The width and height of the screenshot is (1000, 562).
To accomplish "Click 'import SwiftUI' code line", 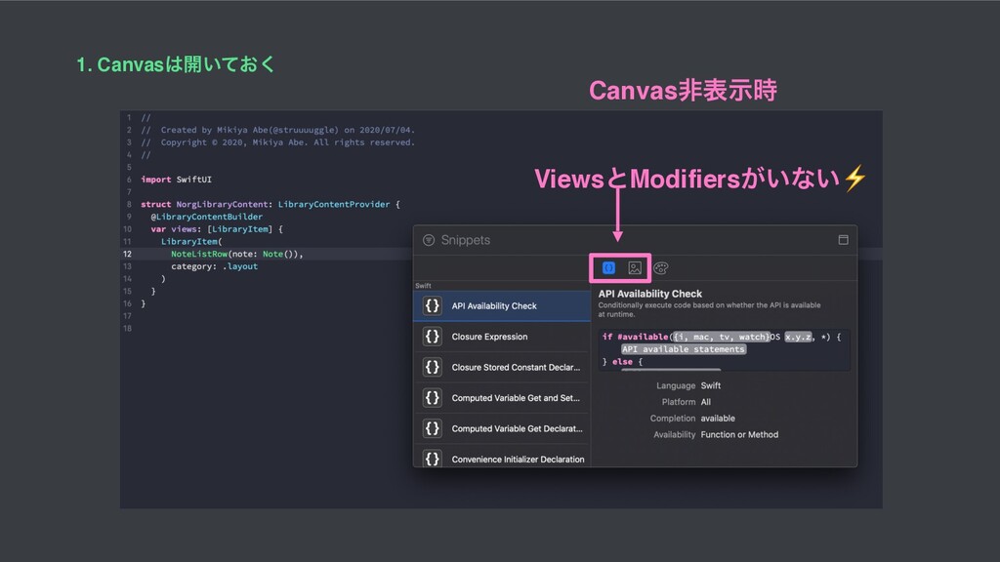I will coord(176,180).
